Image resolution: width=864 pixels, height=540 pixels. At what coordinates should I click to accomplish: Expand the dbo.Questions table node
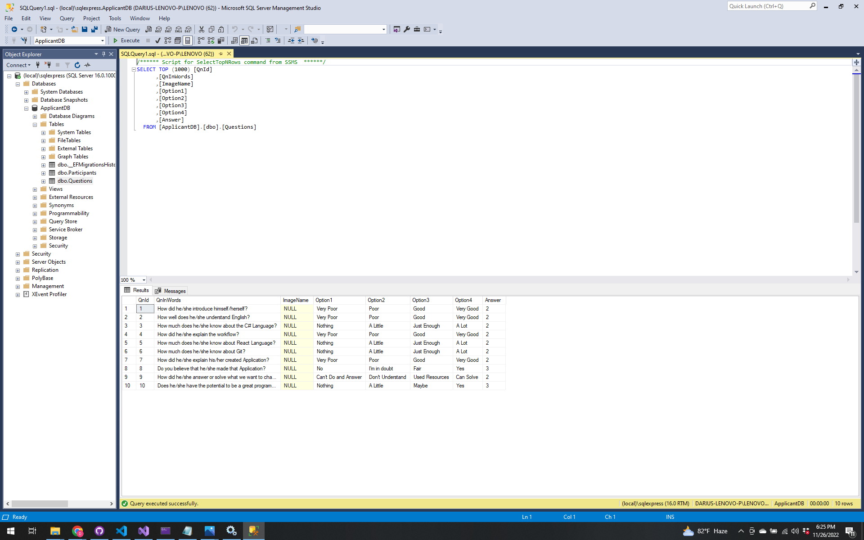43,181
